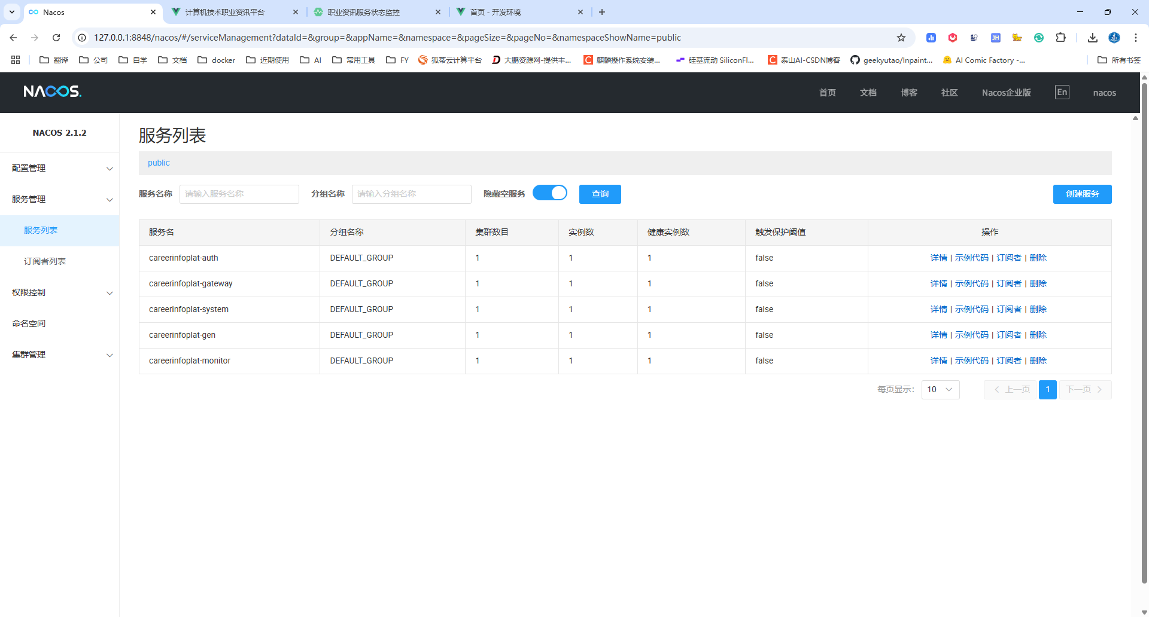The height and width of the screenshot is (617, 1149).
Task: Select 订阅者列表 in the sidebar
Action: click(x=45, y=262)
